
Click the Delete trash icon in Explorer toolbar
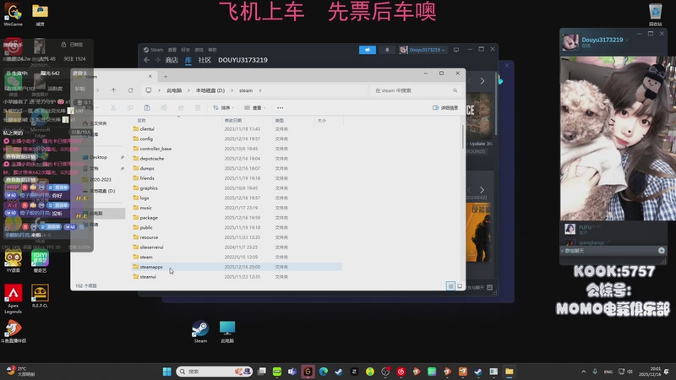click(x=198, y=108)
